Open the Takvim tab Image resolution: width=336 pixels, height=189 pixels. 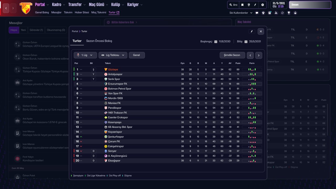click(68, 12)
